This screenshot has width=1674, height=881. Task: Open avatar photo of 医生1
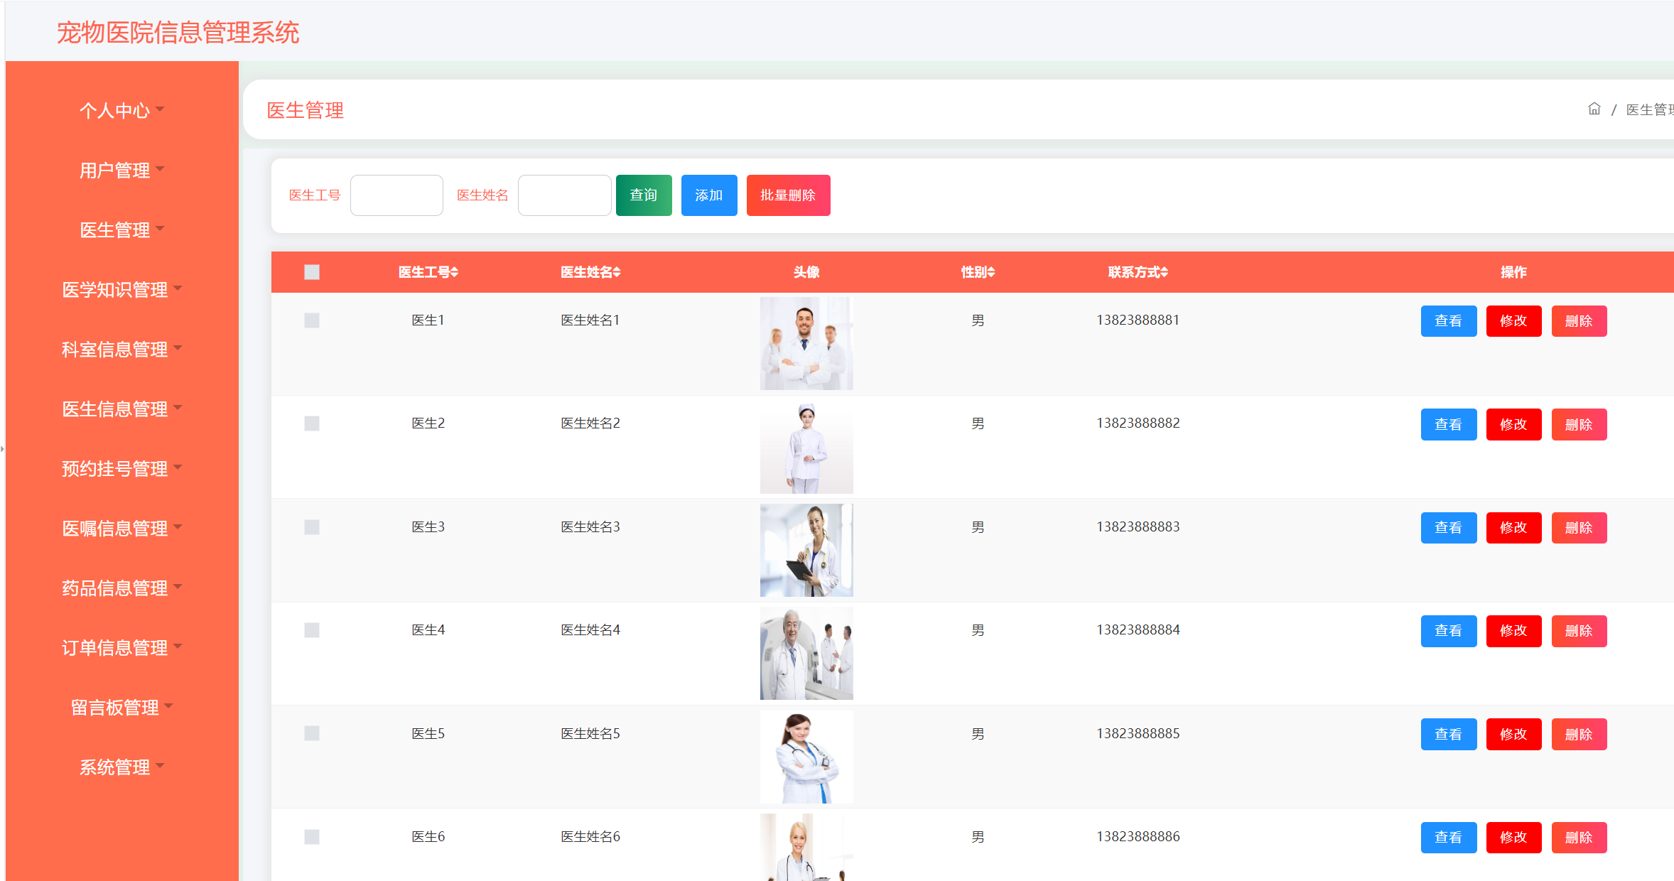(806, 343)
